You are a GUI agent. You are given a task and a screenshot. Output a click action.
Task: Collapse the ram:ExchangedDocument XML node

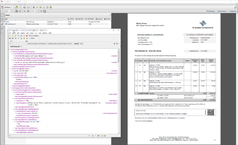(11, 69)
